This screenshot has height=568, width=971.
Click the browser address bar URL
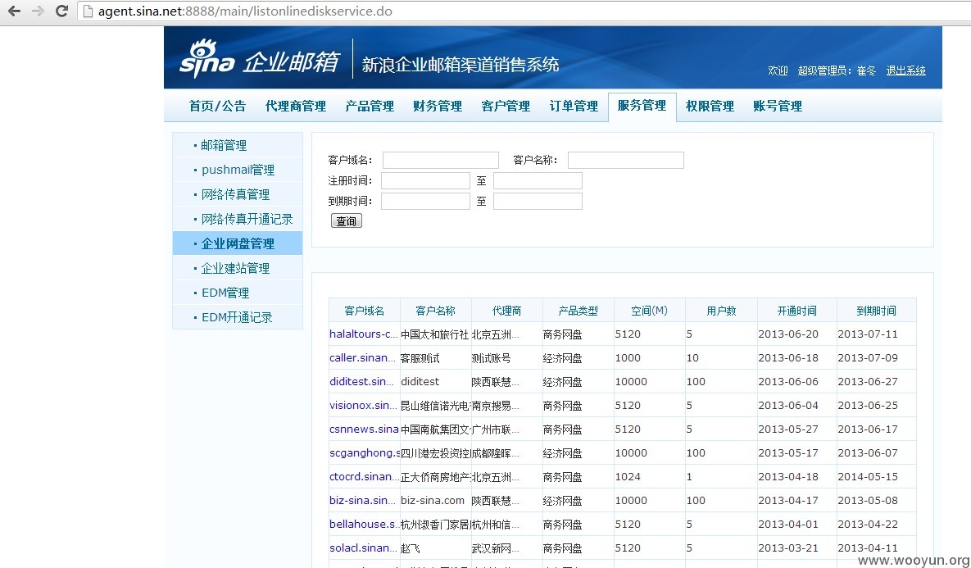pyautogui.click(x=245, y=11)
